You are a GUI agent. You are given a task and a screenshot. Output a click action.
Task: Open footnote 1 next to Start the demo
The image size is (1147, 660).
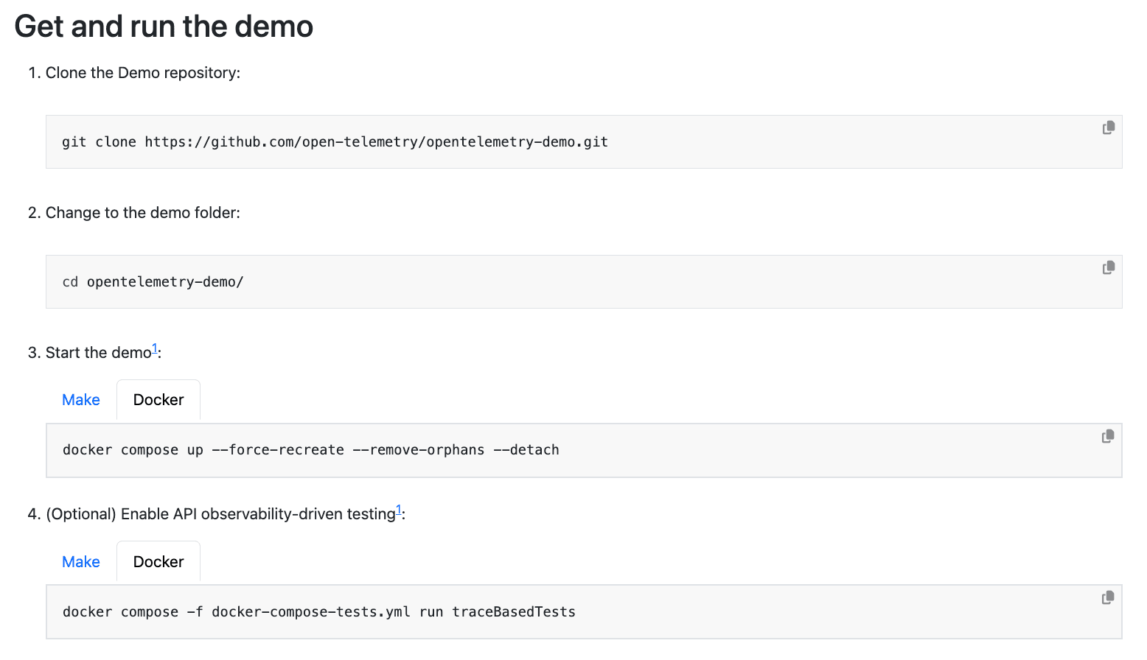155,348
